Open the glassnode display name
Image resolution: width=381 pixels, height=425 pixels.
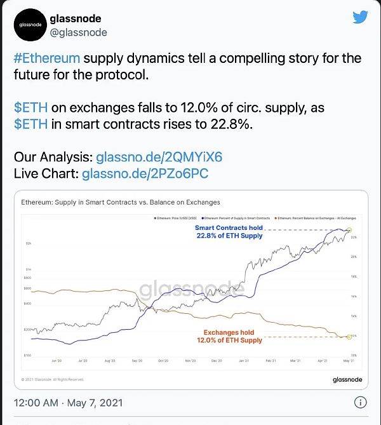click(x=76, y=18)
